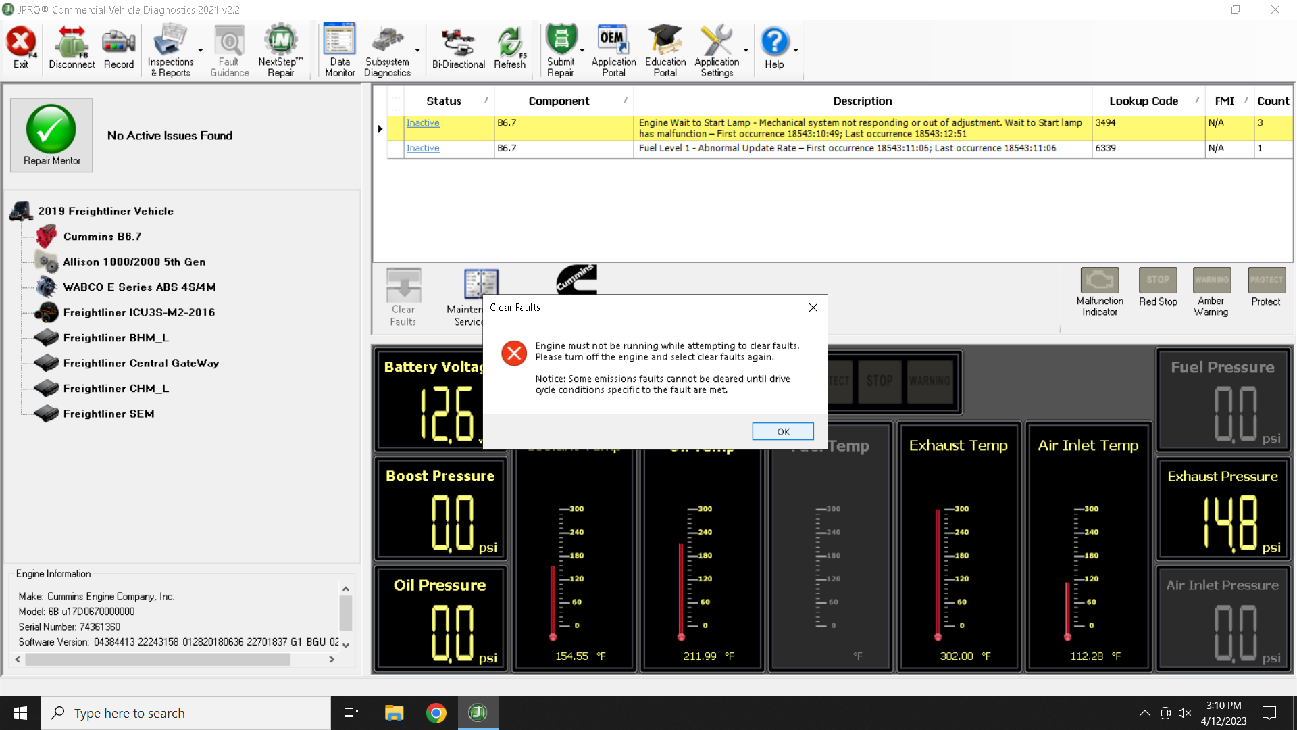Open the Education Portal

(x=665, y=51)
